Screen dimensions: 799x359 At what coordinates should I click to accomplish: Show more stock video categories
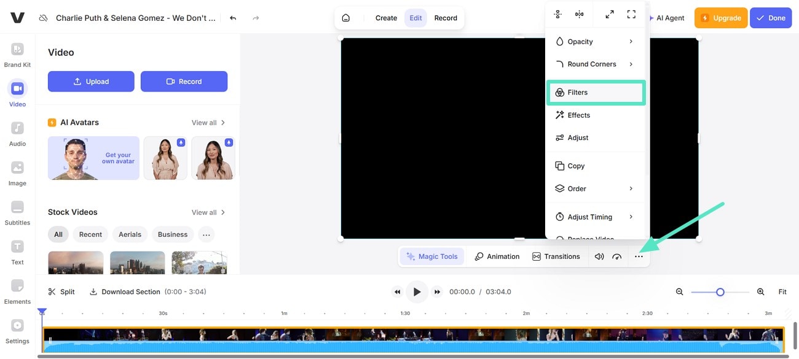coord(207,234)
